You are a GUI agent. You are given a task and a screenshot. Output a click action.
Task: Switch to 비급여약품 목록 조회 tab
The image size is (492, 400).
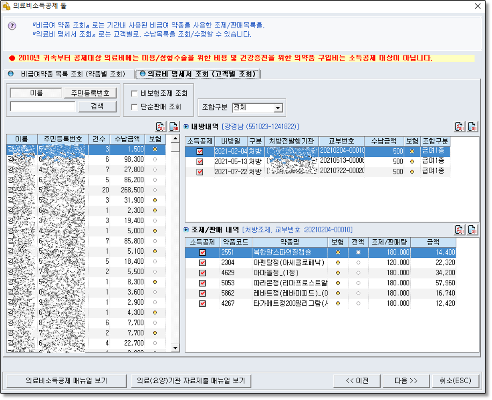pyautogui.click(x=67, y=74)
